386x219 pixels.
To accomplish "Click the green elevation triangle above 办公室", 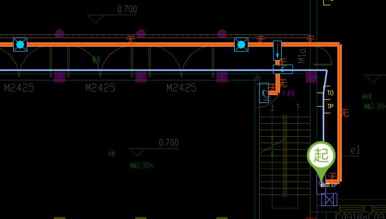I will (373, 79).
